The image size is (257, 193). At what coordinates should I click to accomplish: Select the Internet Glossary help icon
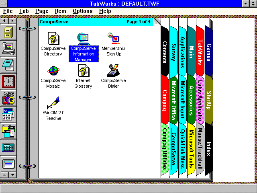tap(83, 76)
